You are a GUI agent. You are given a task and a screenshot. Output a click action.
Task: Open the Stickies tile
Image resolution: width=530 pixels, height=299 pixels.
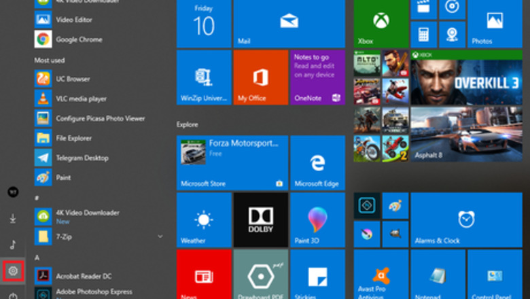click(318, 275)
